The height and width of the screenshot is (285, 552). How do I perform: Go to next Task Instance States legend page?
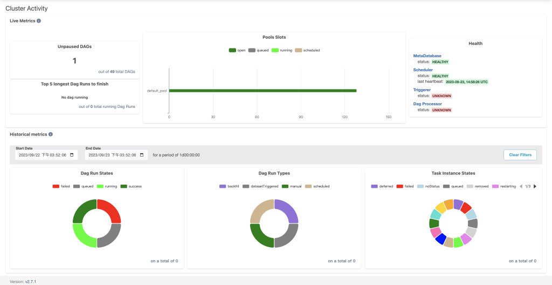[x=535, y=186]
